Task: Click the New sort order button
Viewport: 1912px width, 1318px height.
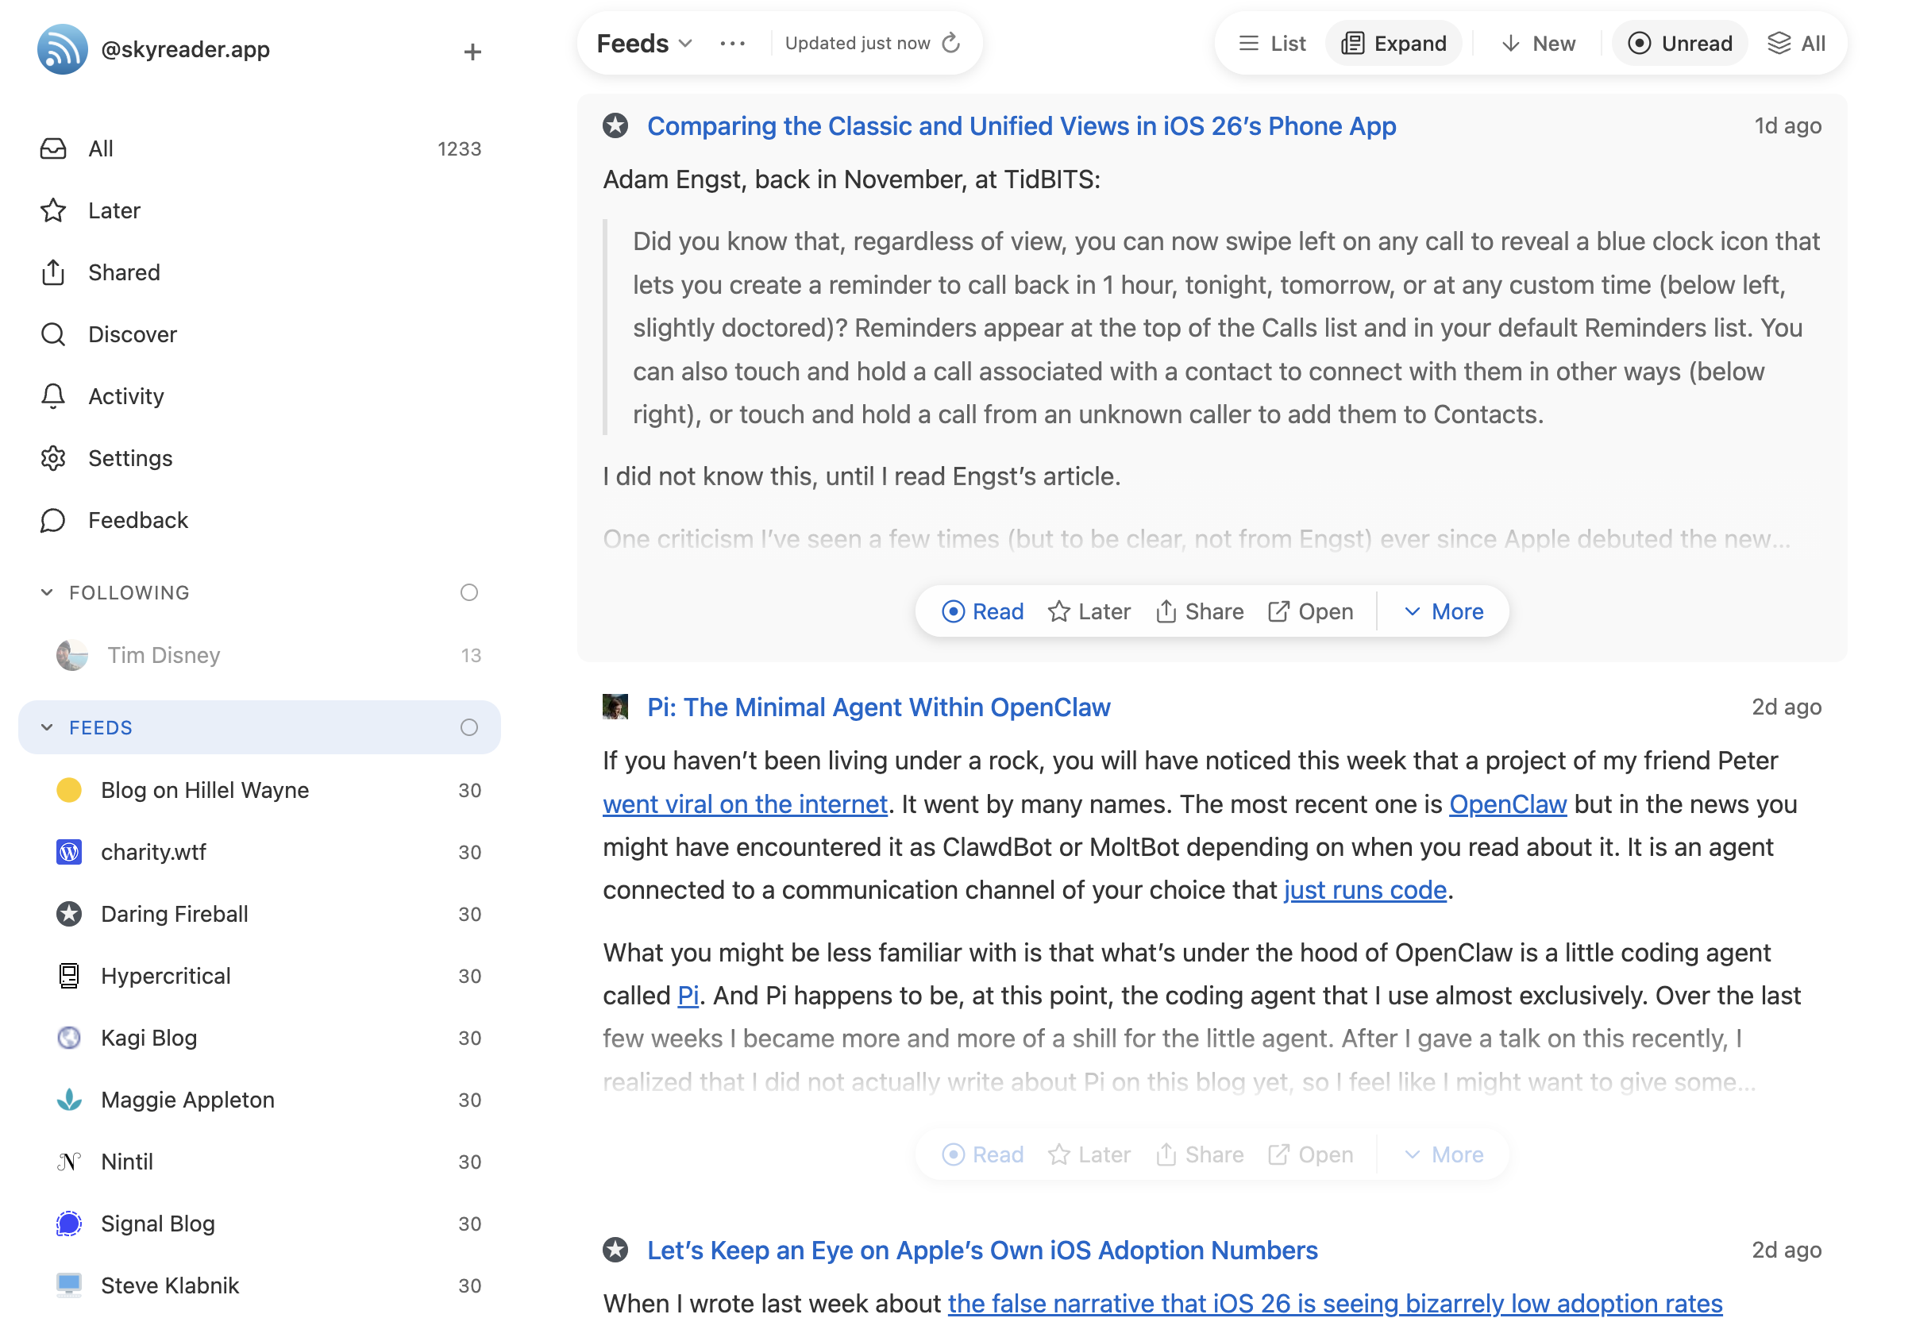Action: (x=1537, y=43)
